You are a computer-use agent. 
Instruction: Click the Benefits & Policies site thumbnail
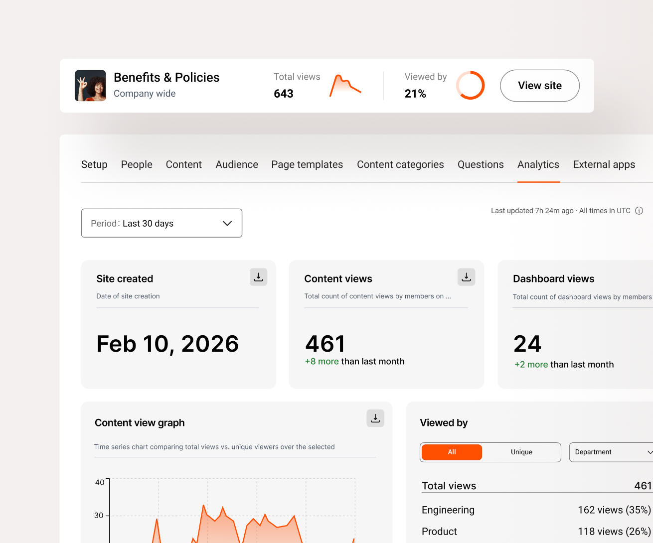tap(90, 86)
